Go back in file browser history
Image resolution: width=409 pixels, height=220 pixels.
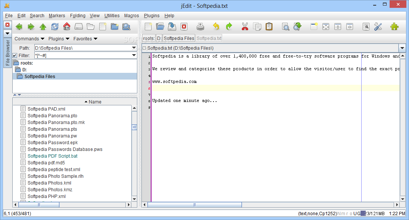pos(19,27)
